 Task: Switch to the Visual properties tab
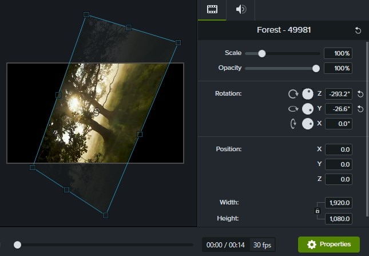[x=212, y=10]
